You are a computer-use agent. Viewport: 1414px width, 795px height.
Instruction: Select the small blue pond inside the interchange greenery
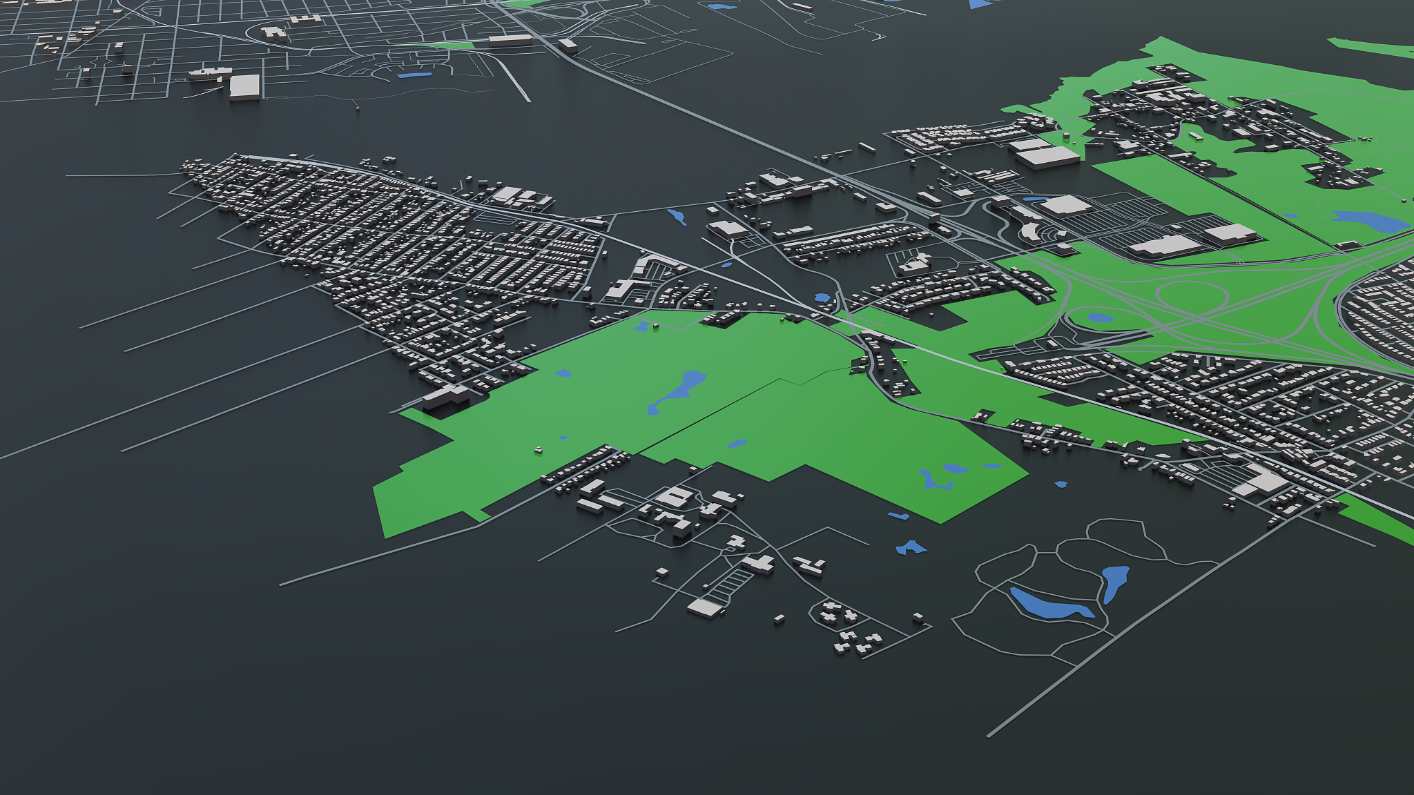(x=1099, y=318)
